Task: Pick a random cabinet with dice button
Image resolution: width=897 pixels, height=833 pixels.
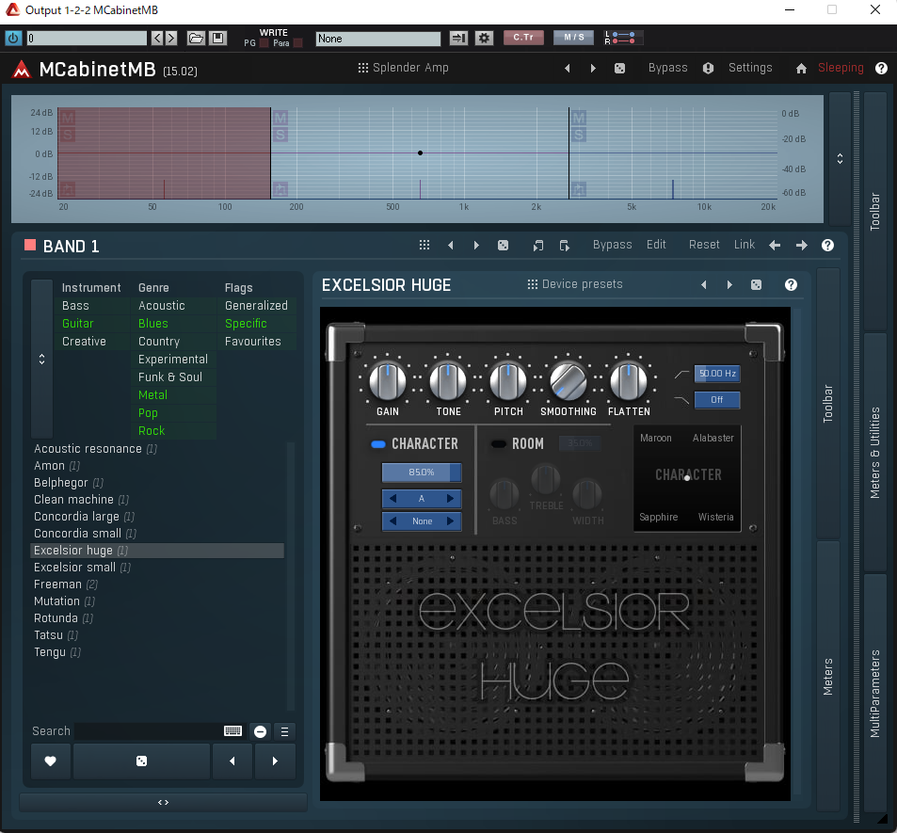Action: click(x=141, y=761)
